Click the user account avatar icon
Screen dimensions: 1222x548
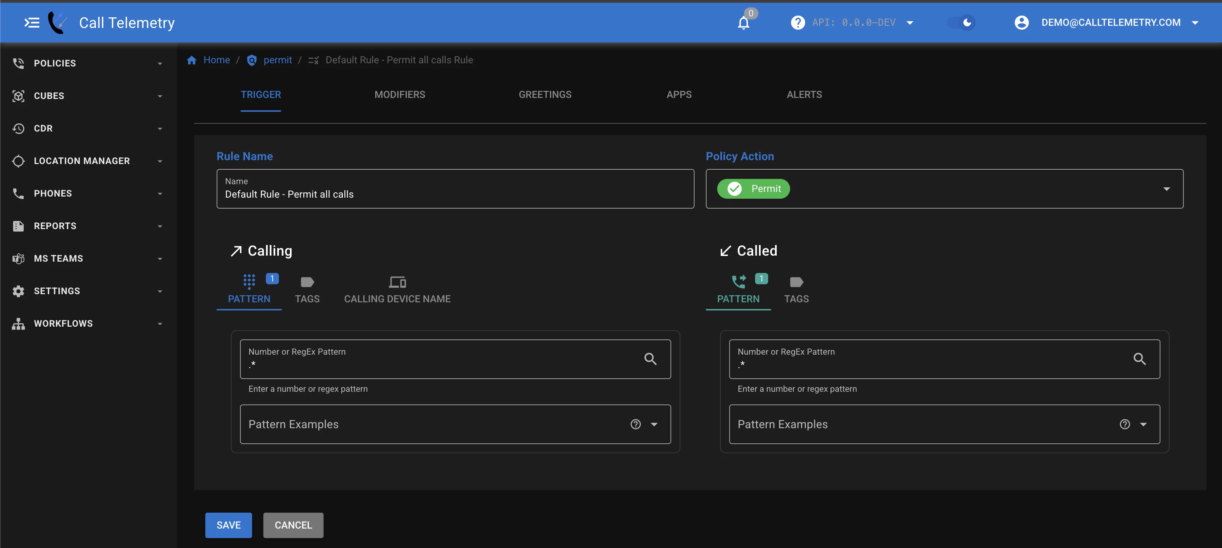1021,23
